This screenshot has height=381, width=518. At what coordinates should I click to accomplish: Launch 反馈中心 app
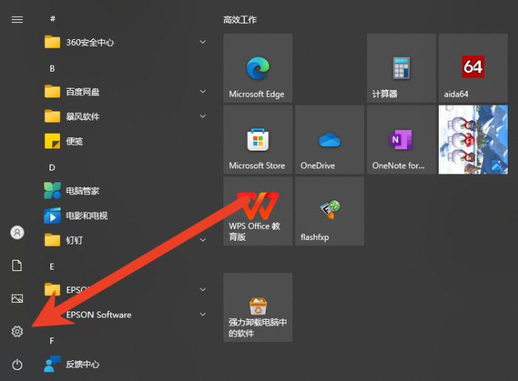tap(126, 364)
